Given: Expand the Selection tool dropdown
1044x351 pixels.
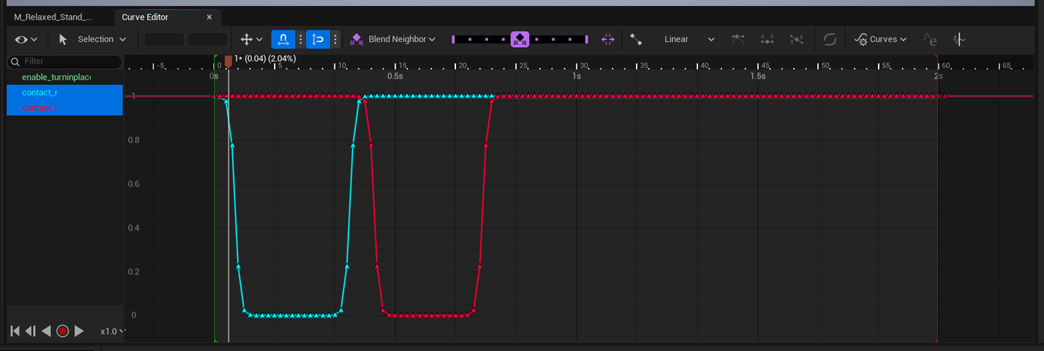Looking at the screenshot, I should point(123,39).
